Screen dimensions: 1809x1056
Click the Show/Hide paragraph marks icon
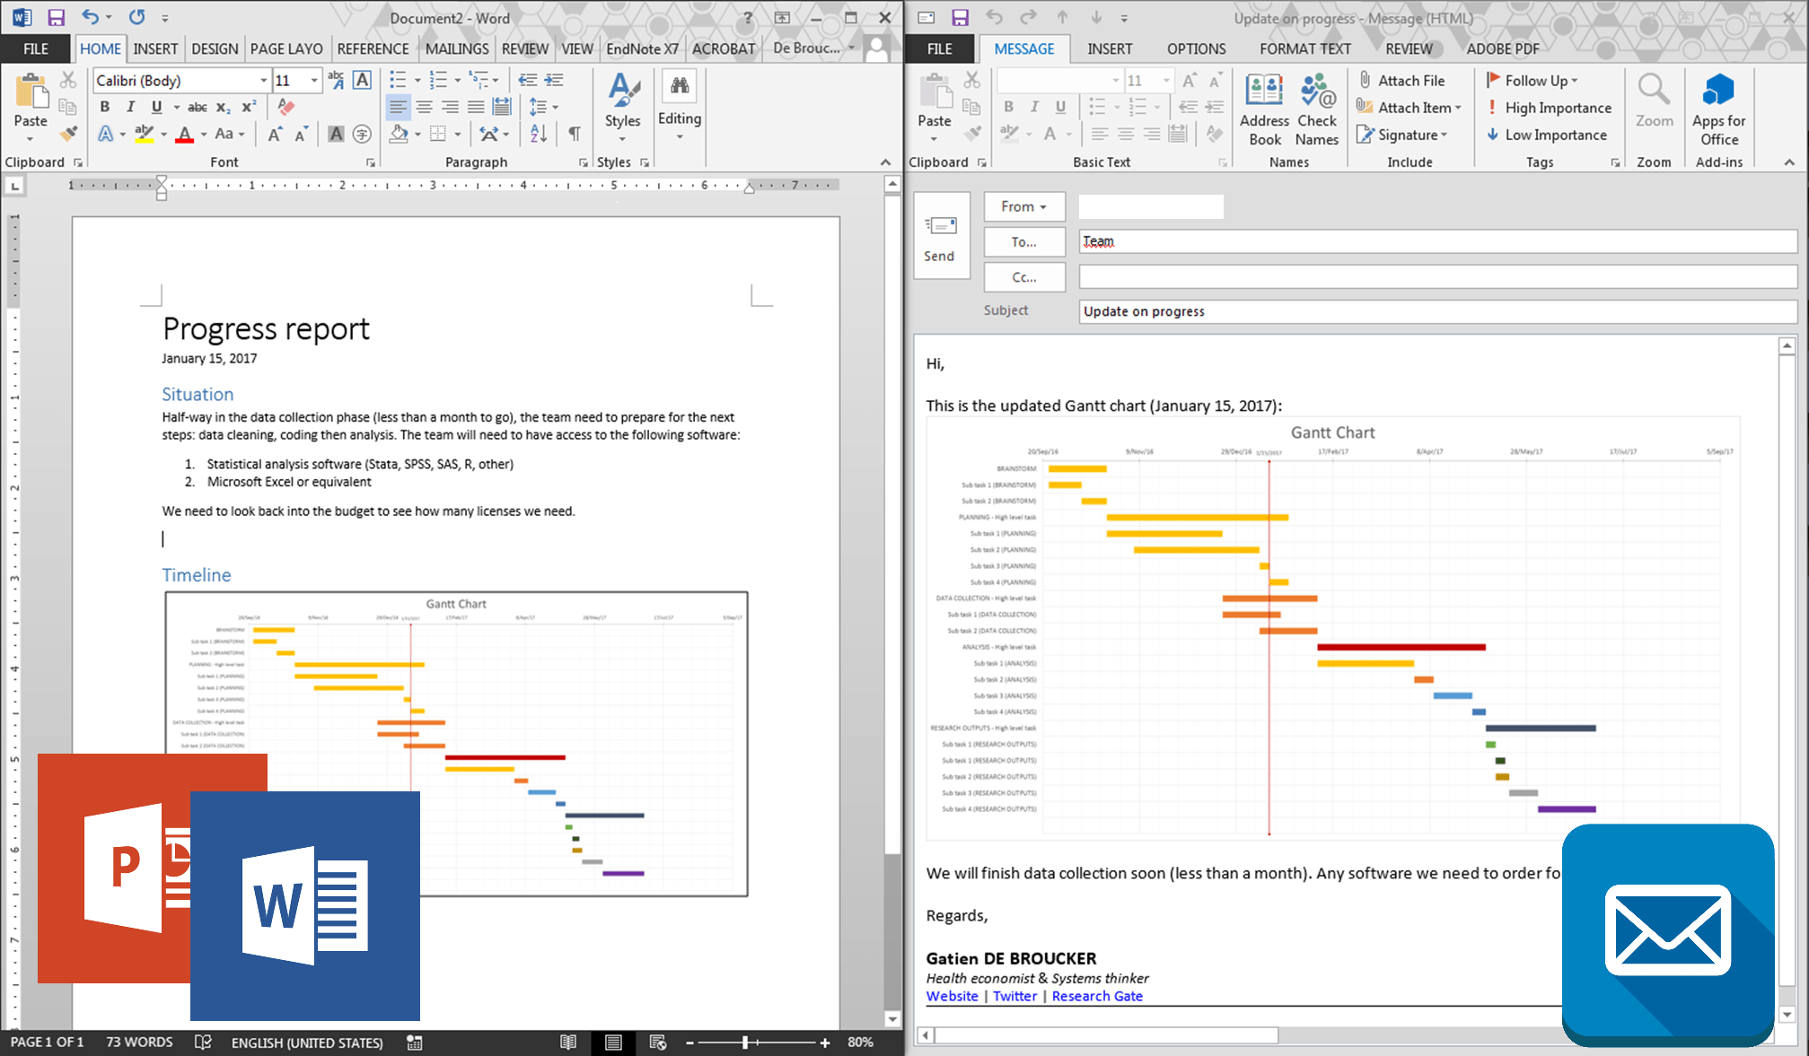(574, 134)
